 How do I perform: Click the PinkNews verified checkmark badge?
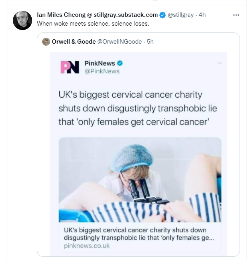[x=120, y=63]
